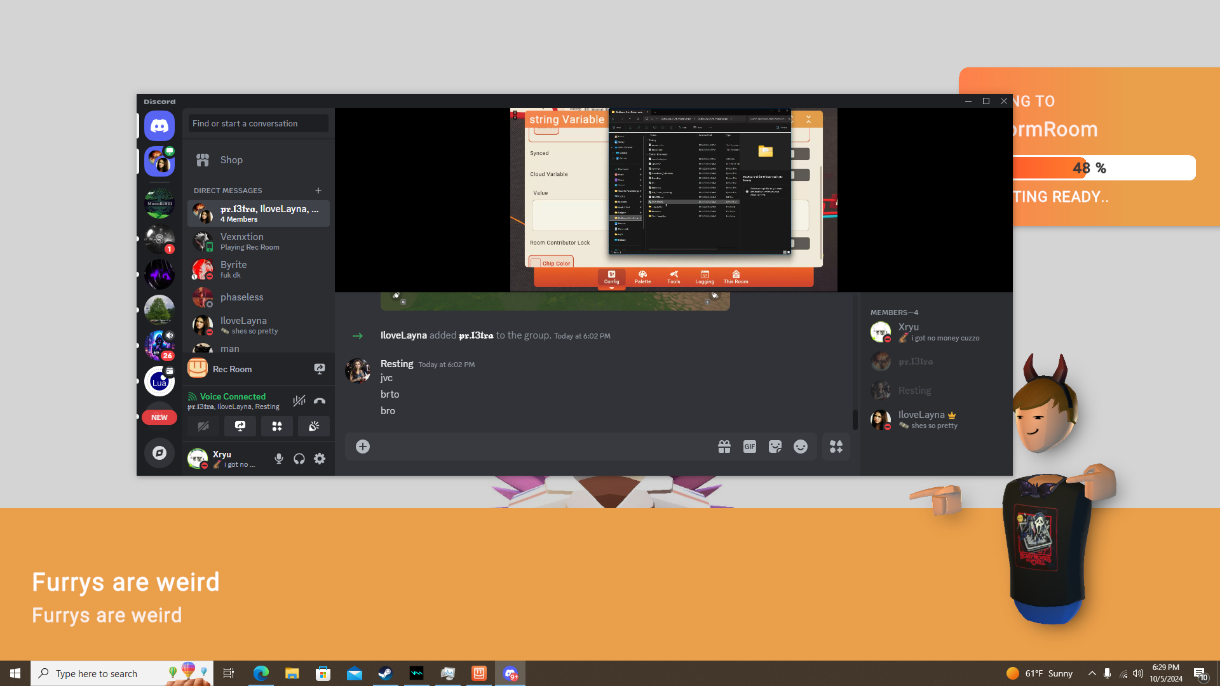Open the soundboard panel
This screenshot has width=1220, height=686.
tap(314, 426)
